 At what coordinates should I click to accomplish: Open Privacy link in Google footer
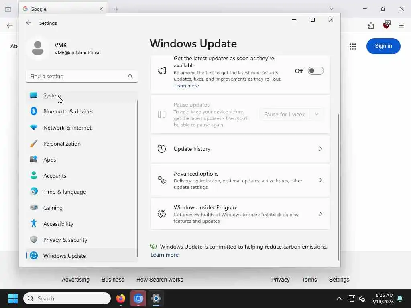280,280
